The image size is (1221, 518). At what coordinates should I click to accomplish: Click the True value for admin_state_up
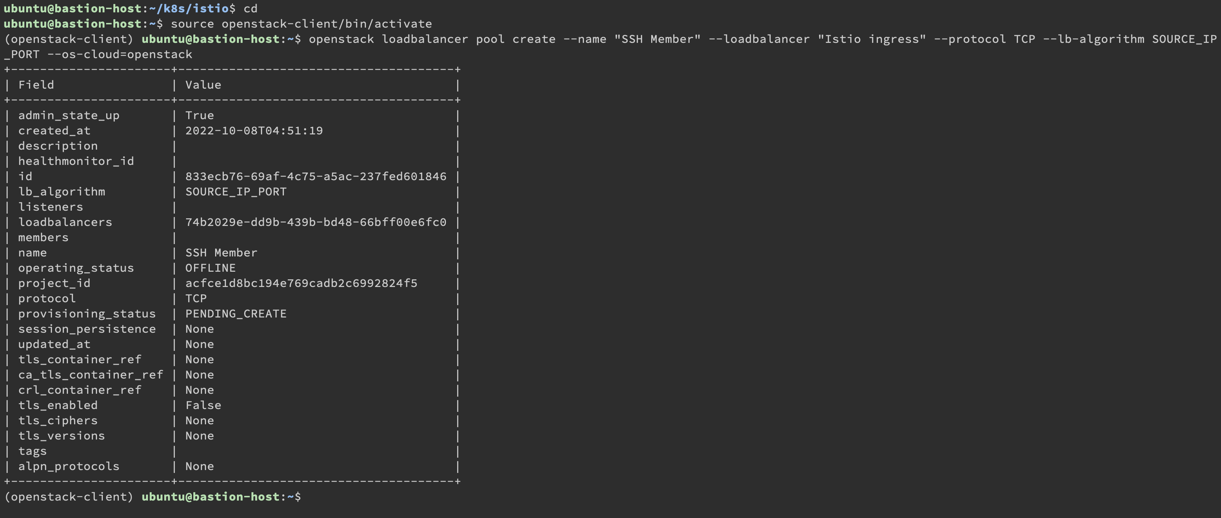(x=199, y=116)
